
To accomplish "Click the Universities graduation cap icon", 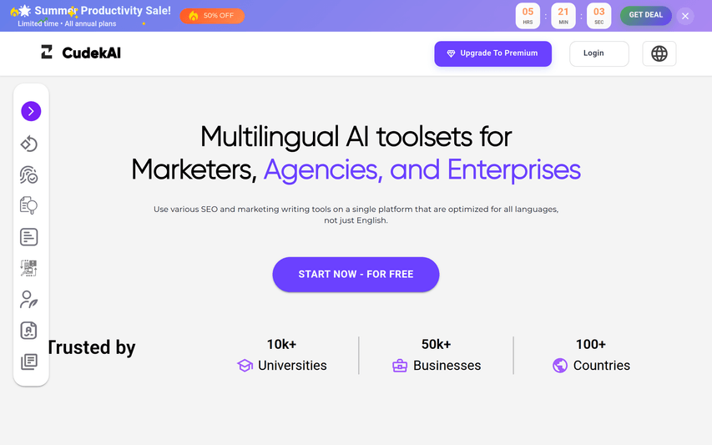I will click(245, 366).
